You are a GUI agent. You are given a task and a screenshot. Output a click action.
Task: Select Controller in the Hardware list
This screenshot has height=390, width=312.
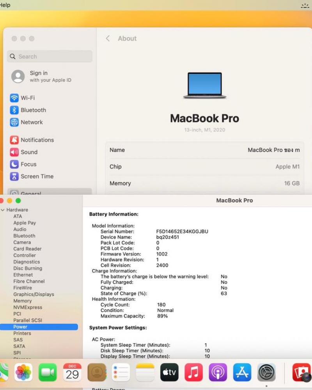coord(25,255)
